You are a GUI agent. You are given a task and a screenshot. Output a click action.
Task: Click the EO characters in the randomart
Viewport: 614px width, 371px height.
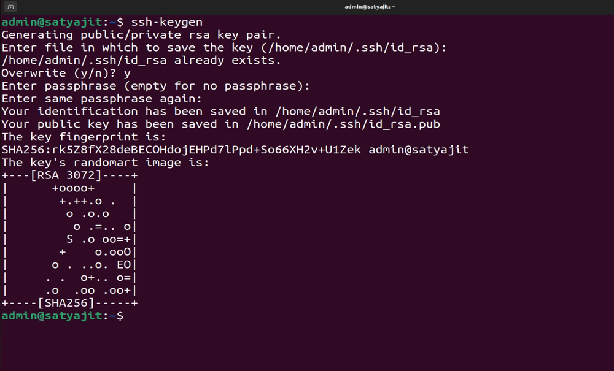click(x=124, y=265)
